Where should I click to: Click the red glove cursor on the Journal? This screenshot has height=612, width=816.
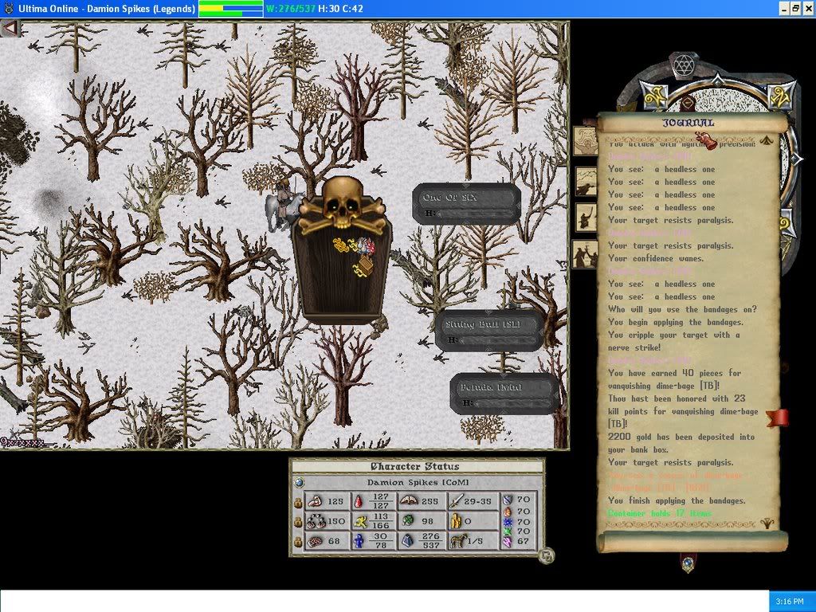707,140
